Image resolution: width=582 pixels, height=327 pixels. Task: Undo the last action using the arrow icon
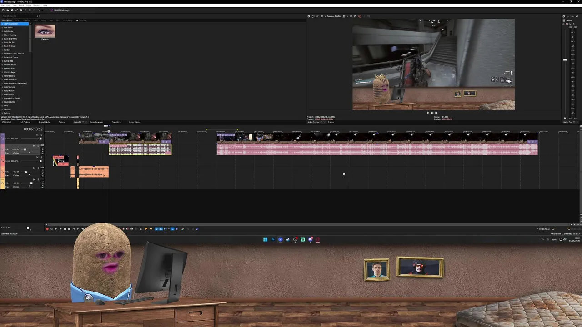coord(39,10)
